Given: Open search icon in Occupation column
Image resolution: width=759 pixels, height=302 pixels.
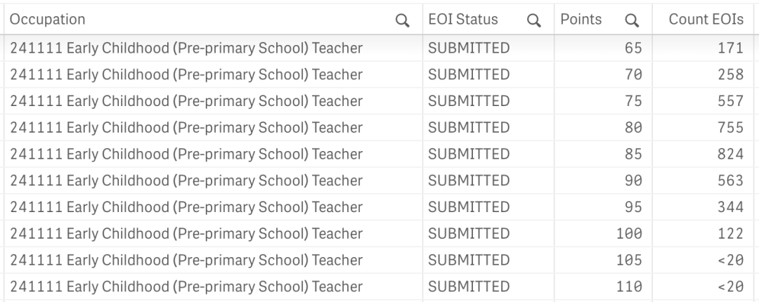Looking at the screenshot, I should [x=402, y=20].
